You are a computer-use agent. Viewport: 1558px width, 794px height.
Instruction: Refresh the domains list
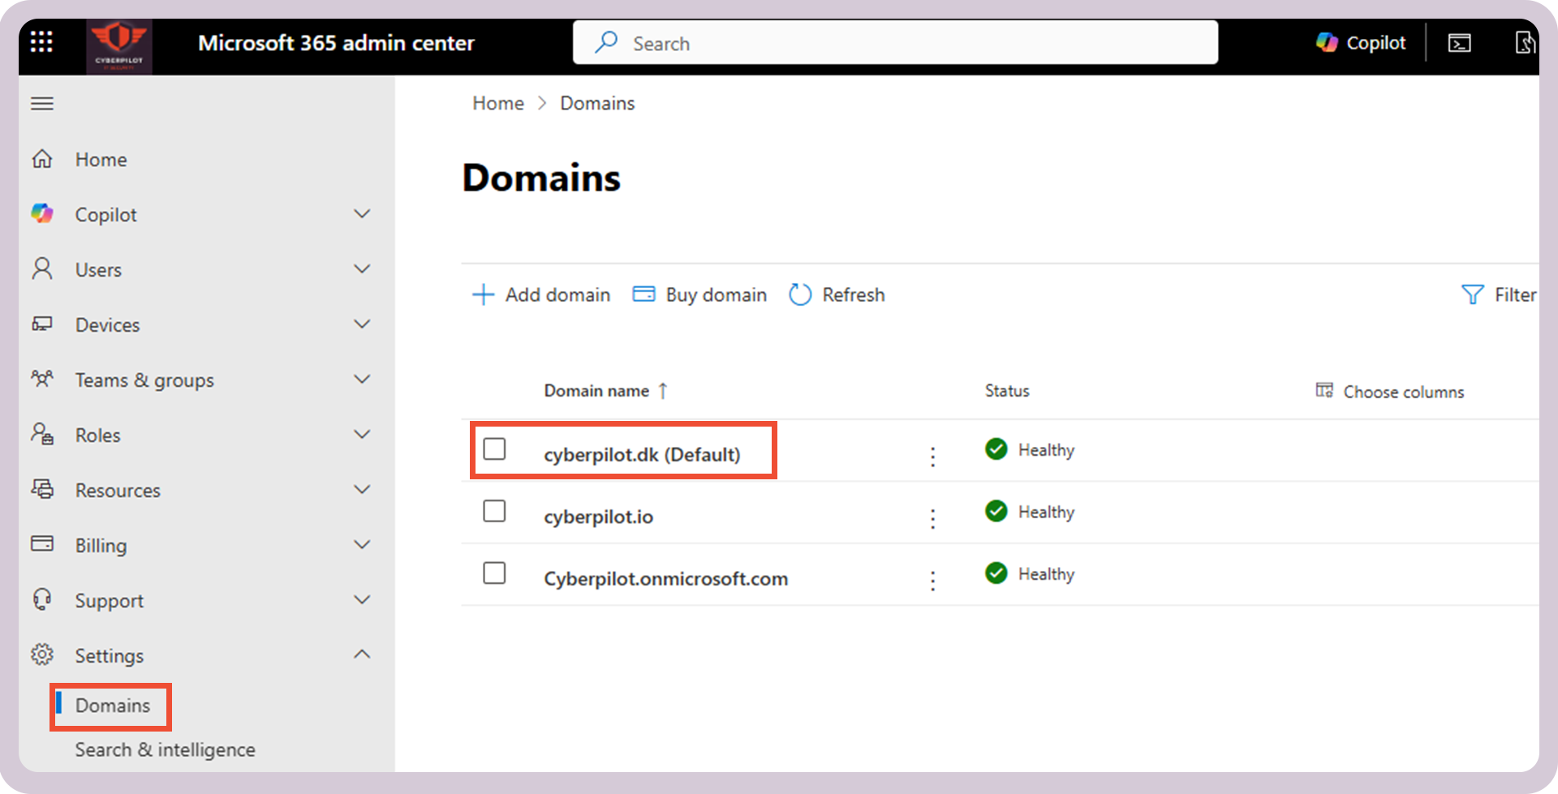click(837, 294)
